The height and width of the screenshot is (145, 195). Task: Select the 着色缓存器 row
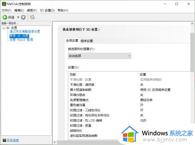coord(129,105)
